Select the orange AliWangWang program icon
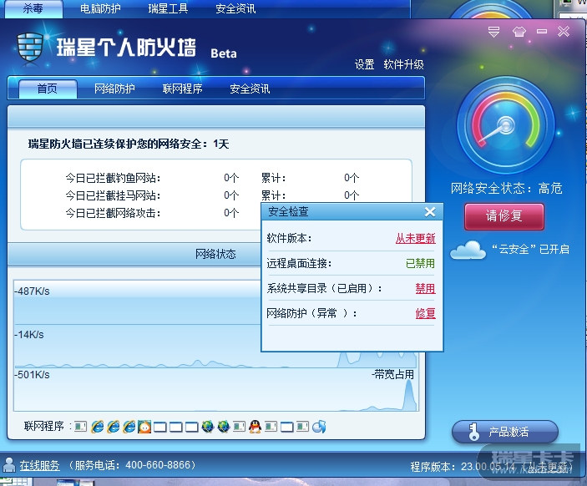This screenshot has height=486, width=587. click(x=144, y=427)
